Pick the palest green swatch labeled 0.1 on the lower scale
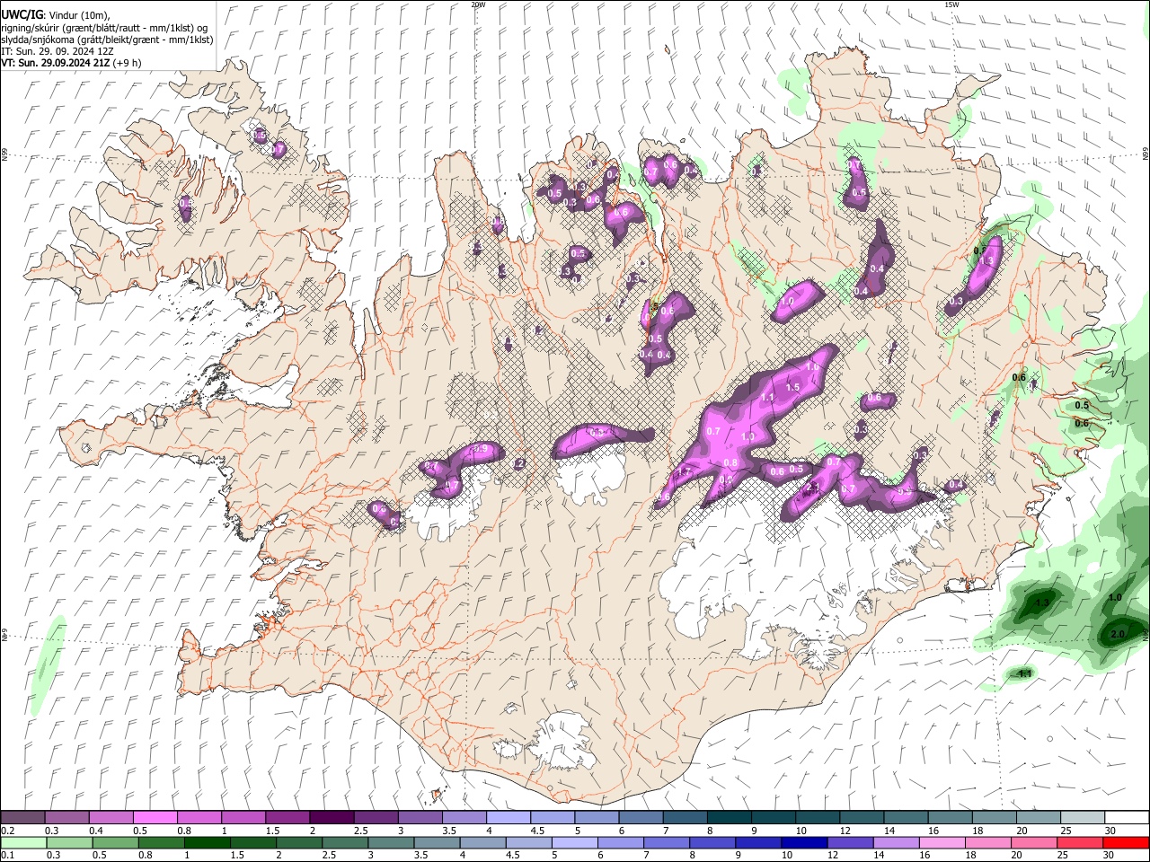 23,843
